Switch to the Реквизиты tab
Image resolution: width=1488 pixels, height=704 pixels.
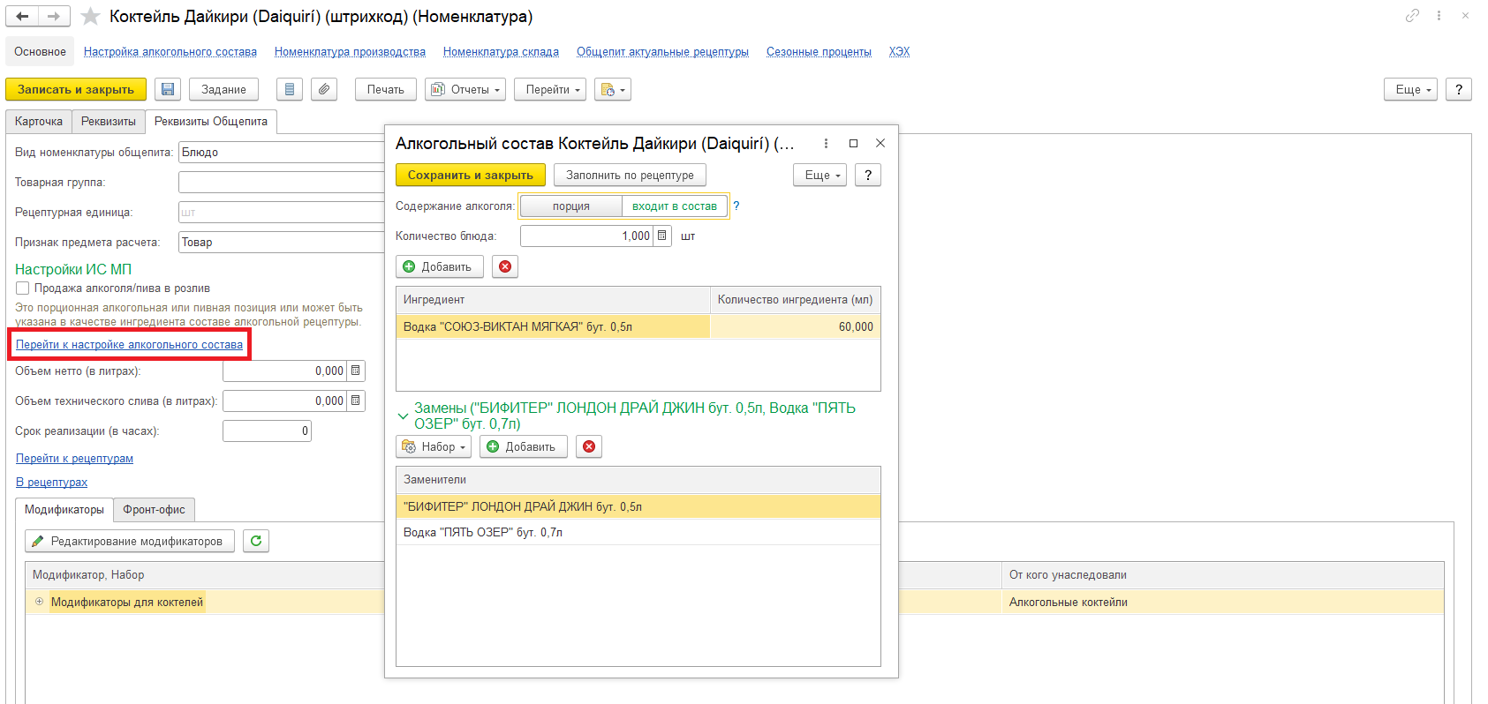109,121
